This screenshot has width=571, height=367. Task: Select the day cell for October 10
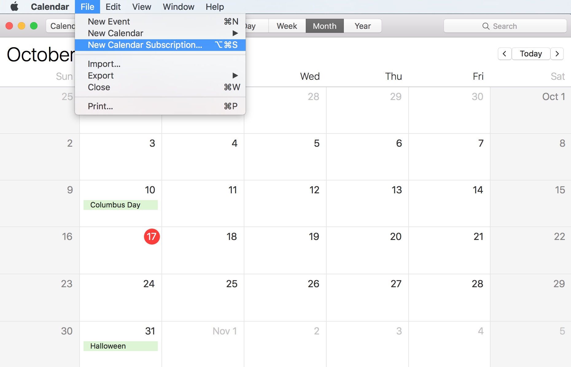121,203
